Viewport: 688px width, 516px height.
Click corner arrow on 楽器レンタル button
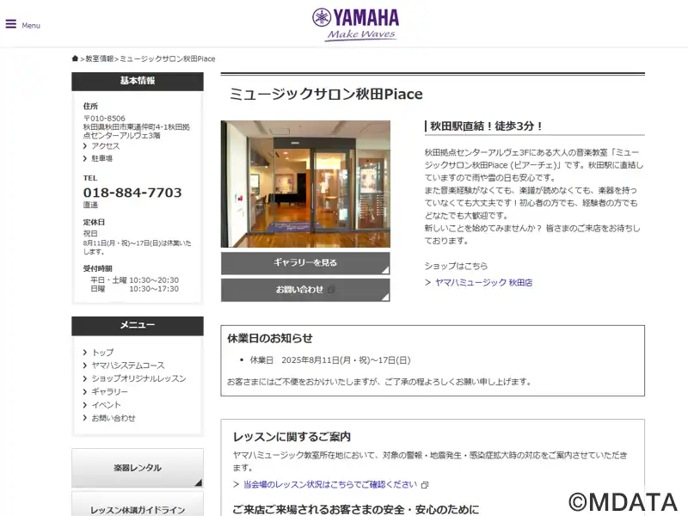pos(199,482)
